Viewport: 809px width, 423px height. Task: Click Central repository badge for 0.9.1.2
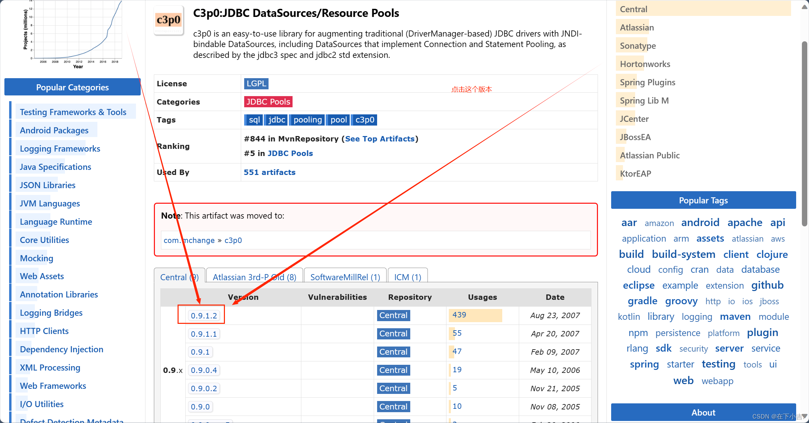pyautogui.click(x=393, y=315)
